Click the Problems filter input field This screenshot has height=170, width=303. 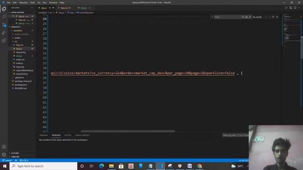[x=235, y=136]
